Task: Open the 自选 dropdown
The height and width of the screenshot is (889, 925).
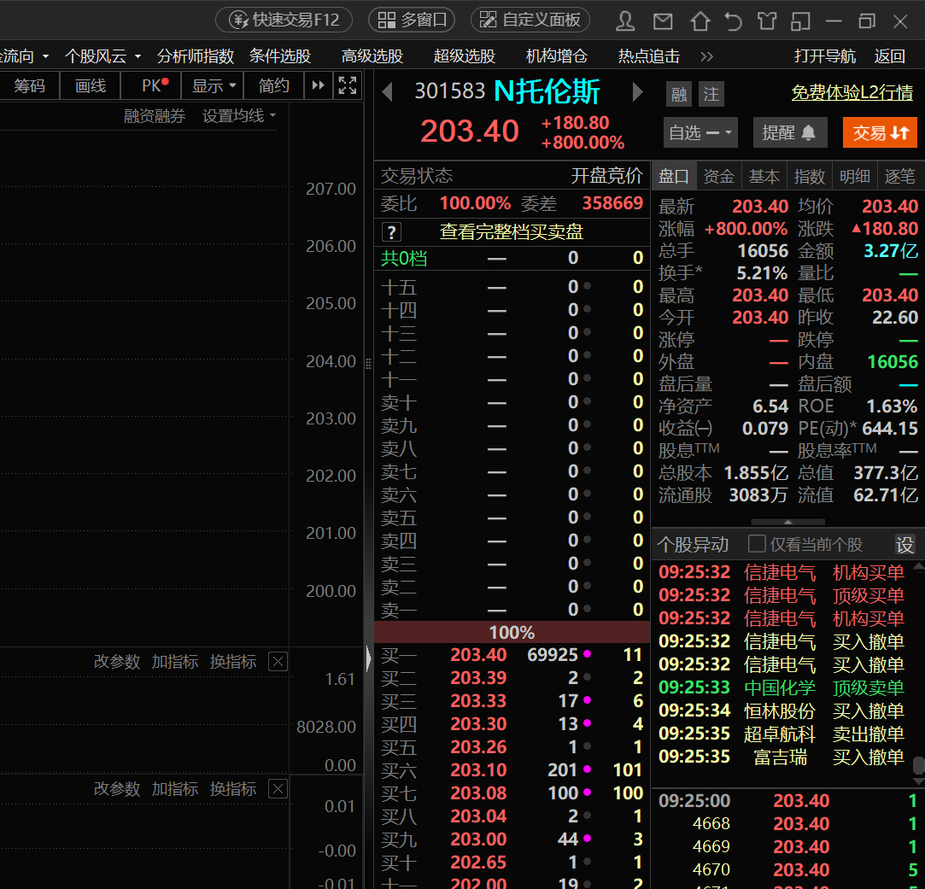Action: point(700,132)
